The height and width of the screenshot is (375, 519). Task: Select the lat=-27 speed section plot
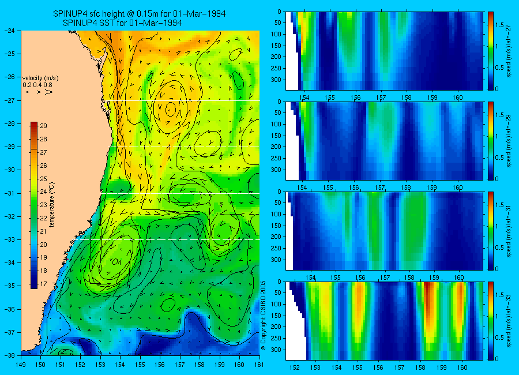(384, 51)
